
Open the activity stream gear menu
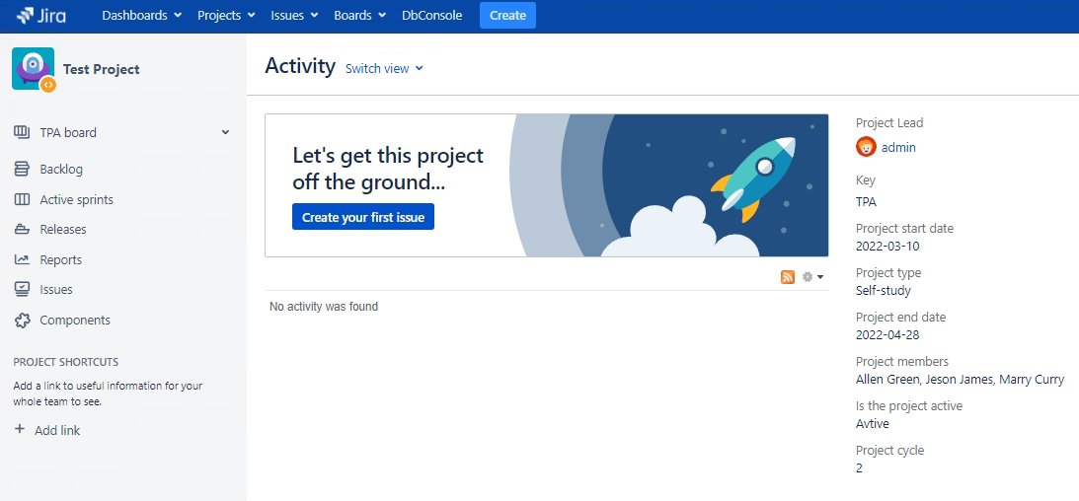(812, 277)
